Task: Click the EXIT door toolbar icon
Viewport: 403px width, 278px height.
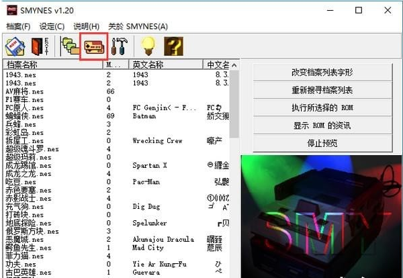Action: click(40, 46)
